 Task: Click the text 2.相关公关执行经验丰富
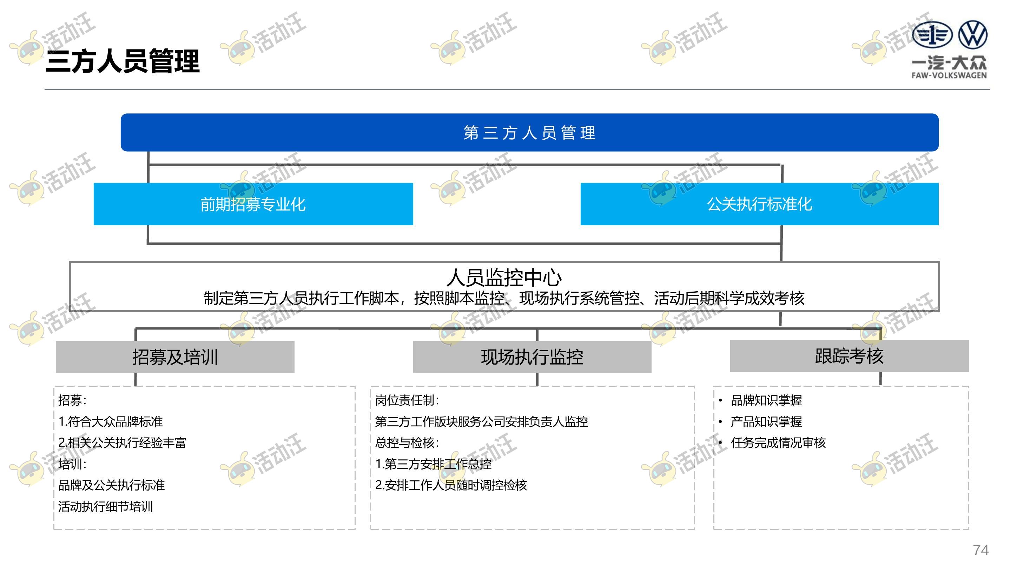coord(122,443)
